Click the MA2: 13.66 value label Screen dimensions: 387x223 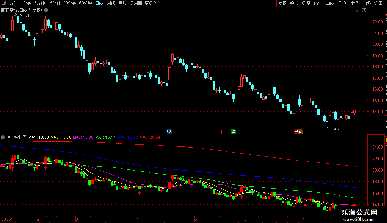[61, 137]
